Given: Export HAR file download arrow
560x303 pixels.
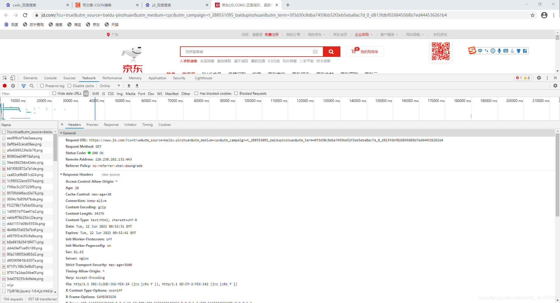Looking at the screenshot, I should (137, 86).
